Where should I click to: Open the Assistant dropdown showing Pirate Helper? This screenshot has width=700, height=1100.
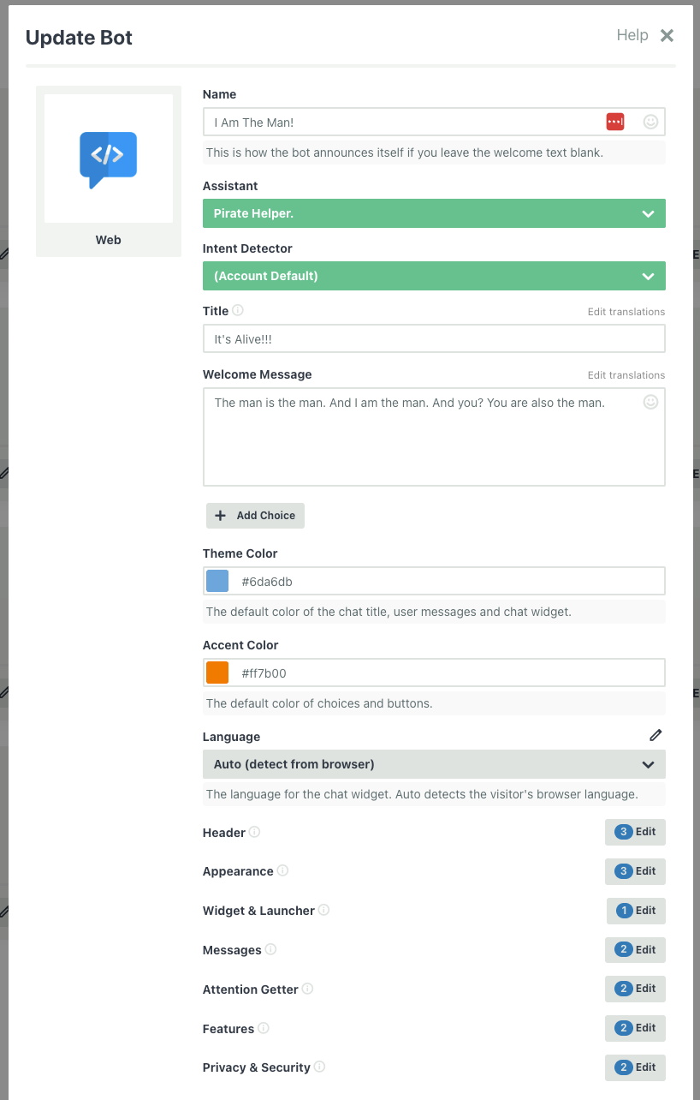(434, 213)
